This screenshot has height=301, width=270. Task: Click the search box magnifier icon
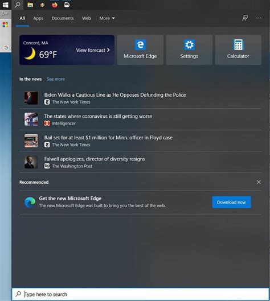pos(18,294)
